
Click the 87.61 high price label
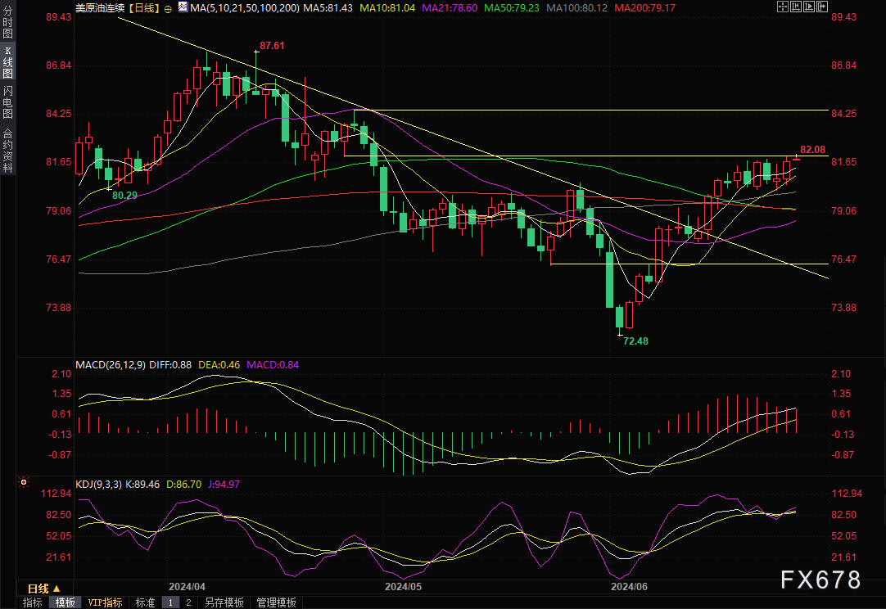pyautogui.click(x=272, y=46)
